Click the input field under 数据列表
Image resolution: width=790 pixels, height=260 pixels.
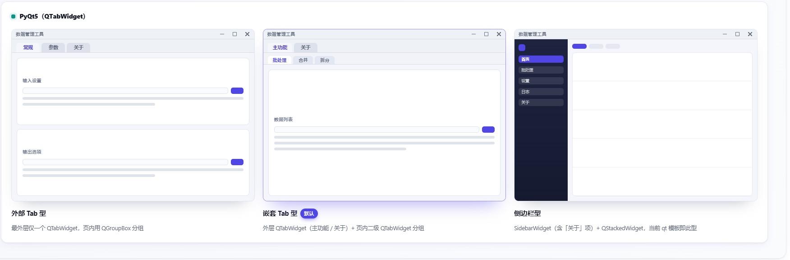[377, 130]
